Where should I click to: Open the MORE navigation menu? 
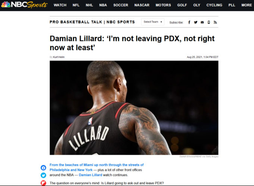pyautogui.click(x=247, y=5)
